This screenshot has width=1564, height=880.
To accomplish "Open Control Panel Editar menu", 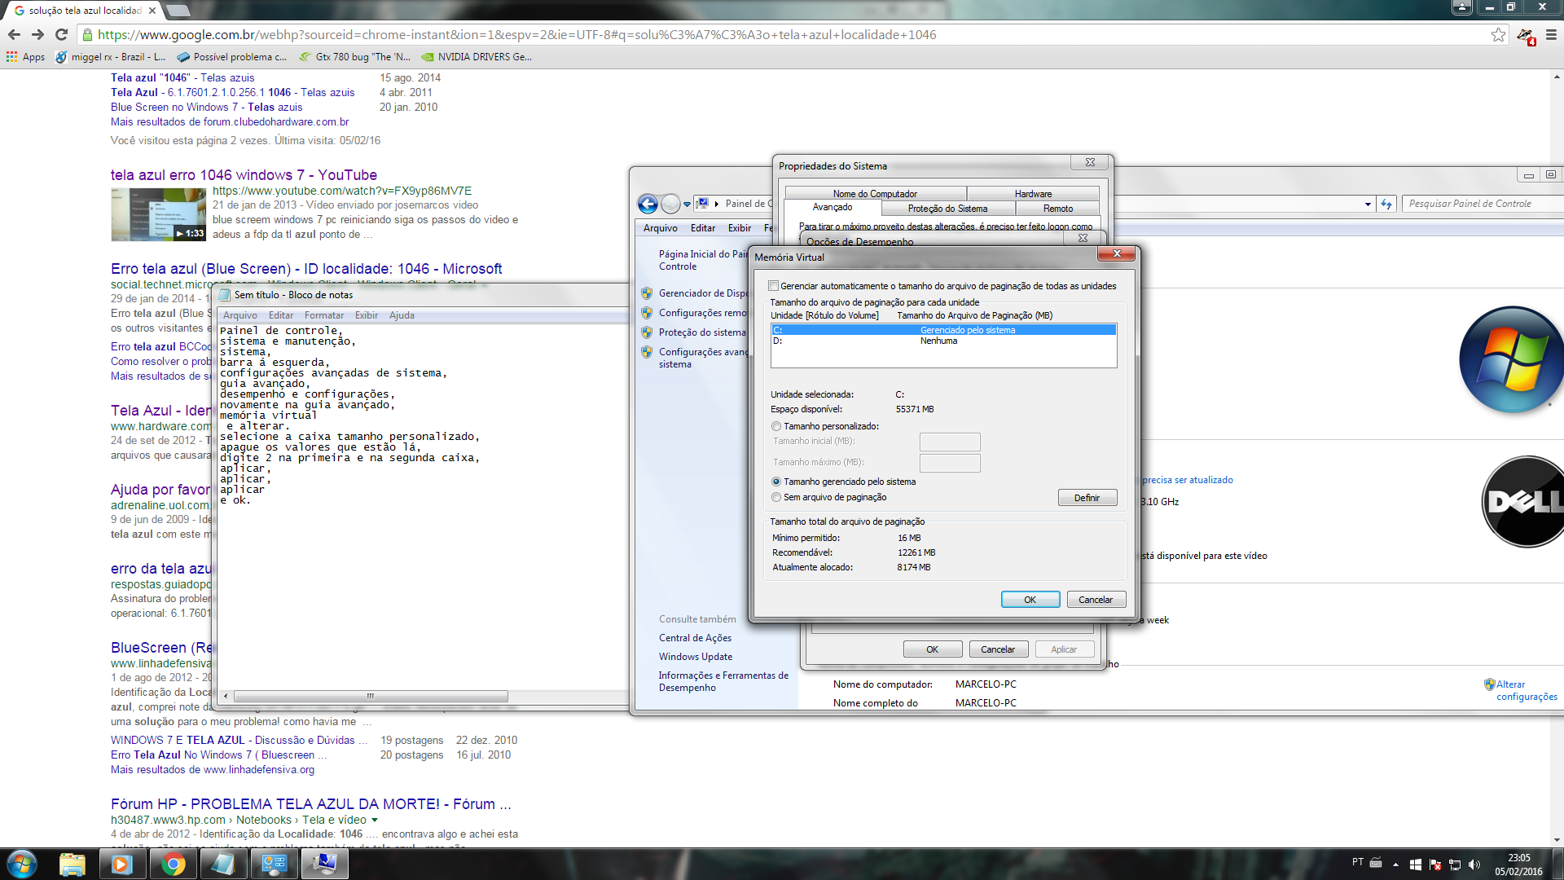I will (703, 228).
